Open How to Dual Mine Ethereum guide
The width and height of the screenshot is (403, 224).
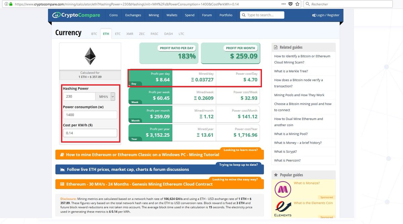pos(299,122)
